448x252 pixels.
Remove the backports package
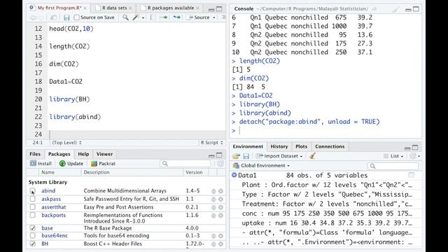(x=220, y=216)
